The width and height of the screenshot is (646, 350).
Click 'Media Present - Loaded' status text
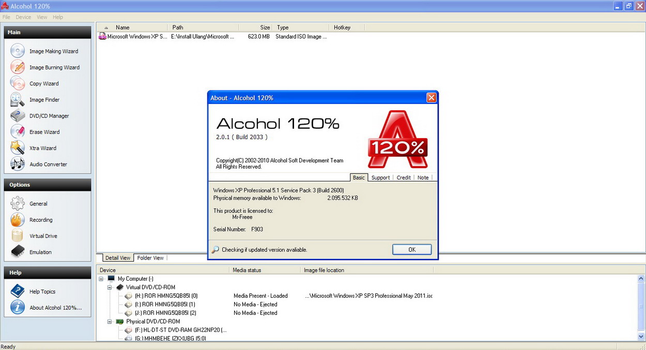(260, 296)
